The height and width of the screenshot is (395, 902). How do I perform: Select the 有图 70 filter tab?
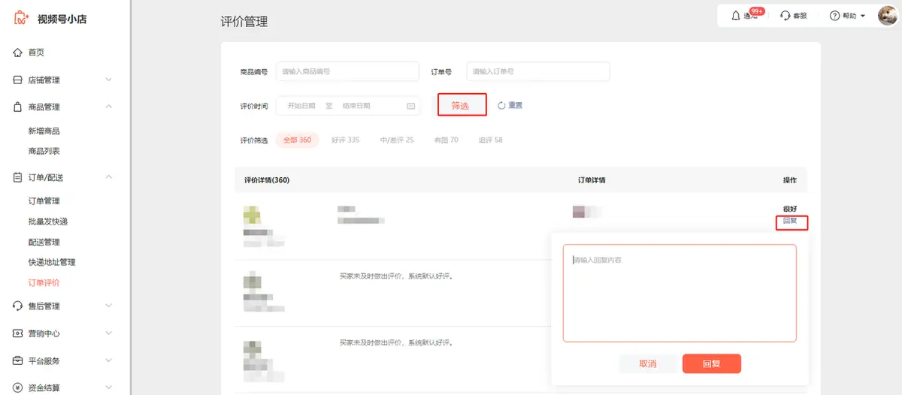(446, 140)
